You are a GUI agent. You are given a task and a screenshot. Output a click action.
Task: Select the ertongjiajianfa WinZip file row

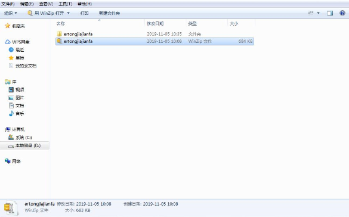click(155, 41)
